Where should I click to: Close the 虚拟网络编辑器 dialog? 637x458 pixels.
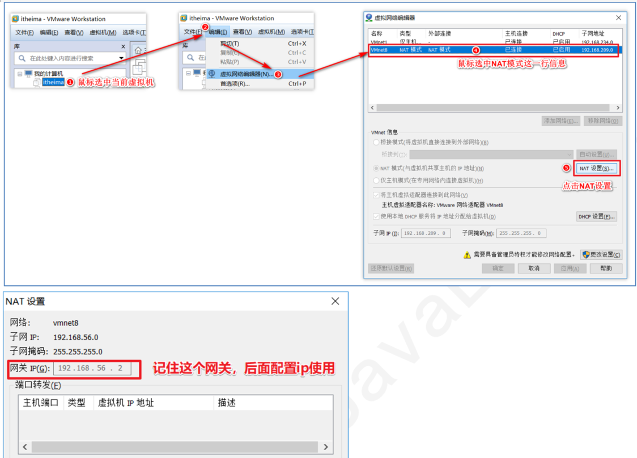coord(618,18)
